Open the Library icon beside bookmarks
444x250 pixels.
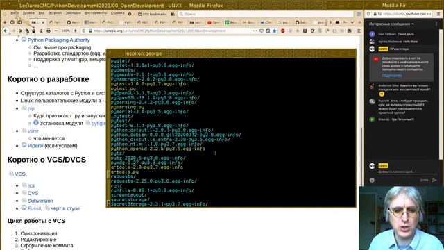[x=173, y=14]
